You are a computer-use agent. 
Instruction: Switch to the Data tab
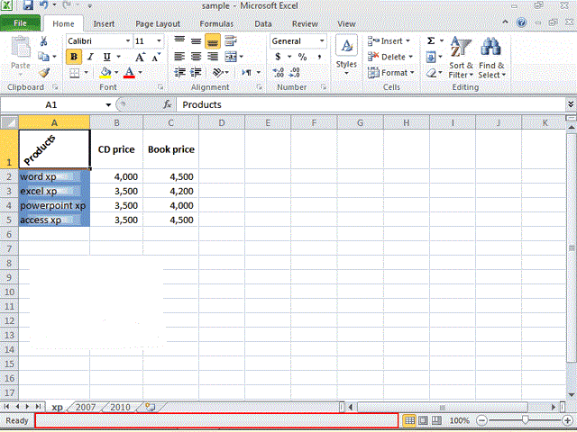[x=263, y=24]
